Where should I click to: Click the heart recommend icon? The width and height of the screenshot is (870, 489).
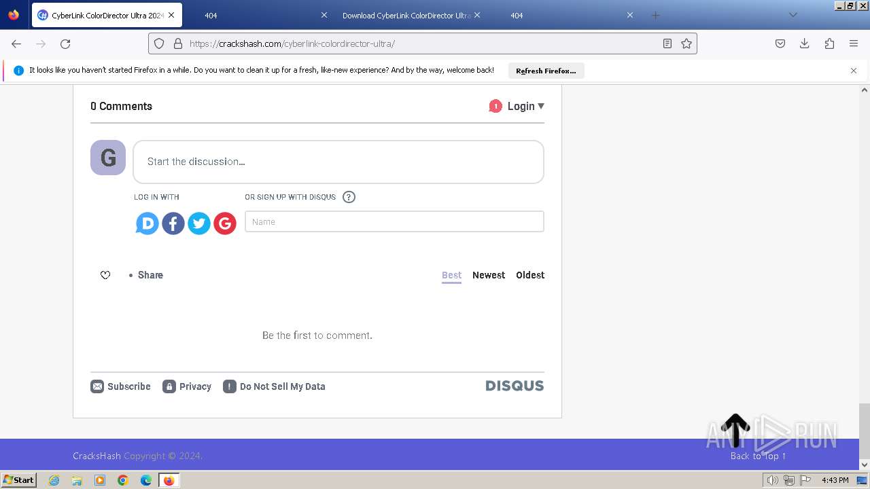(x=105, y=275)
